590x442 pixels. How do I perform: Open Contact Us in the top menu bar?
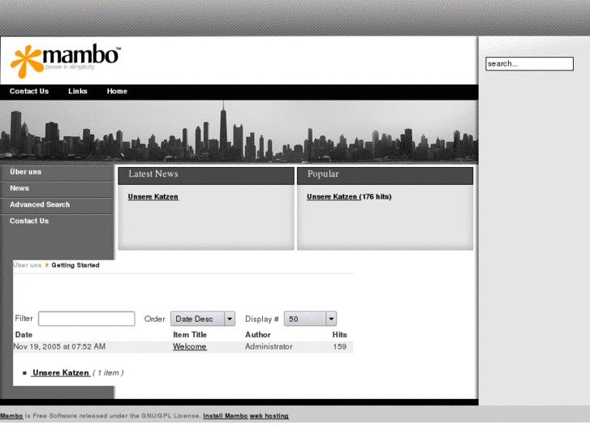(x=29, y=92)
